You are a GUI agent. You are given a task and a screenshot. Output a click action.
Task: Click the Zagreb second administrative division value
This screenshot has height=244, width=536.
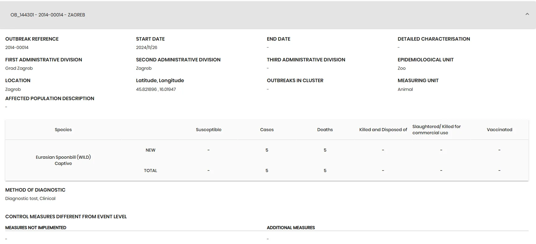tap(144, 68)
